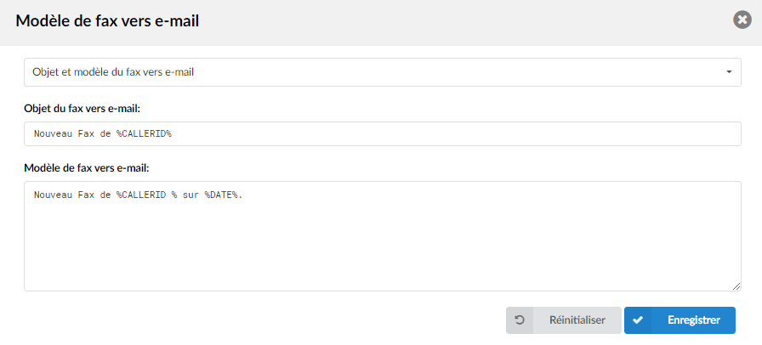This screenshot has height=345, width=762.
Task: Click the textarea resize grip handle
Action: point(736,286)
